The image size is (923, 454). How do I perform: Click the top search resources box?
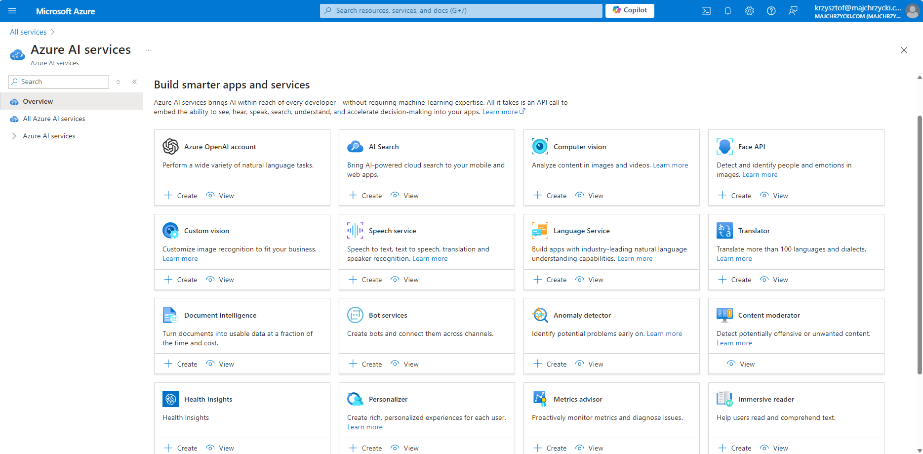click(x=461, y=10)
